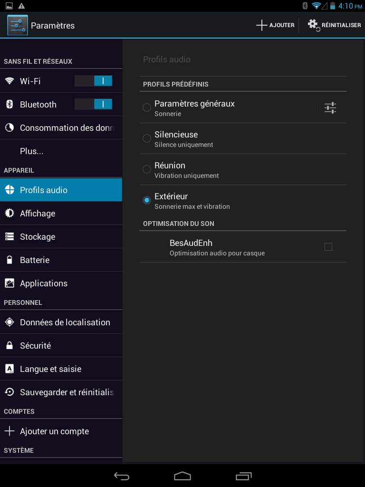365x487 pixels.
Task: Tap the Android back navigation icon
Action: pyautogui.click(x=121, y=476)
